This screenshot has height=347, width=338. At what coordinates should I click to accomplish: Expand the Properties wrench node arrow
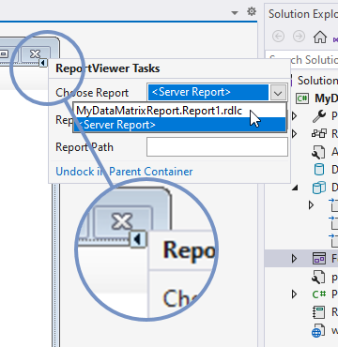tap(294, 116)
